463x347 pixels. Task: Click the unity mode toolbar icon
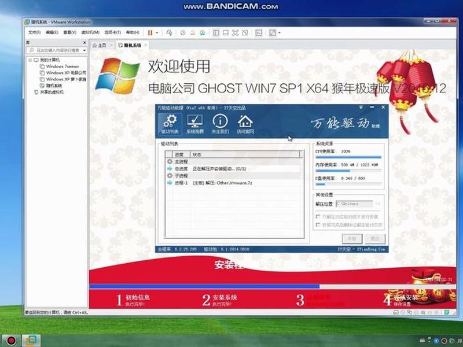(x=245, y=33)
